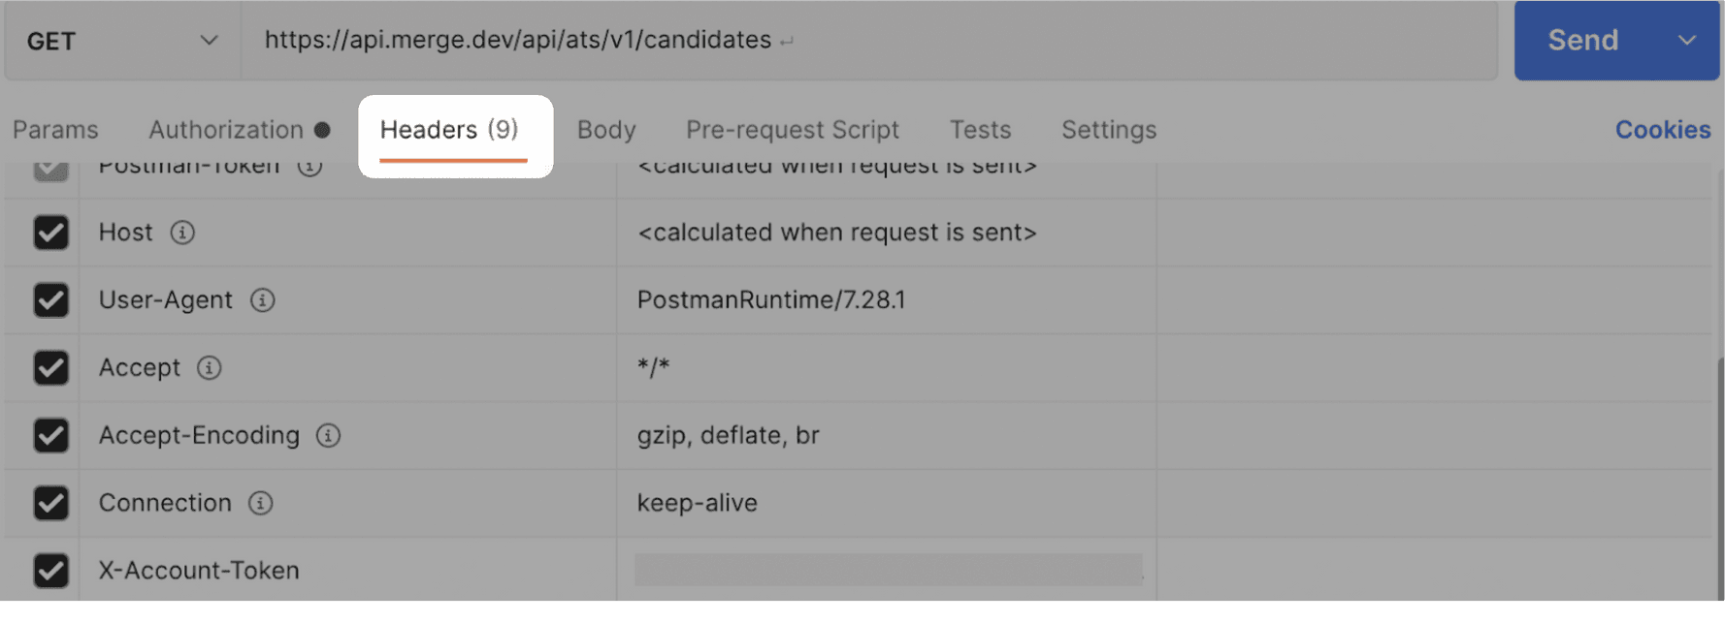Disable the Accept-Encoding header
The width and height of the screenshot is (1725, 624).
coord(52,436)
